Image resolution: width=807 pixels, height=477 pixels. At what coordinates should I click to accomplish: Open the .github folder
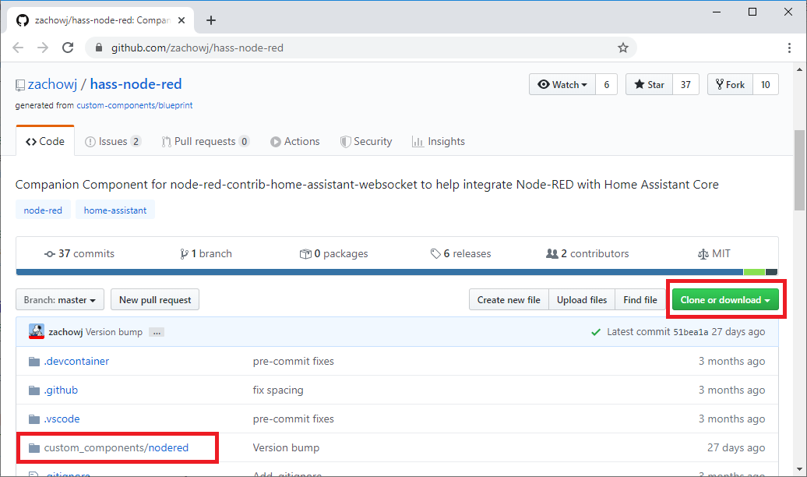tap(61, 390)
